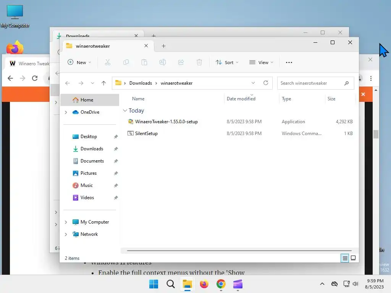Click winaerotweaker in the address breadcrumb
Viewport: 391px width, 293px height.
[x=176, y=83]
